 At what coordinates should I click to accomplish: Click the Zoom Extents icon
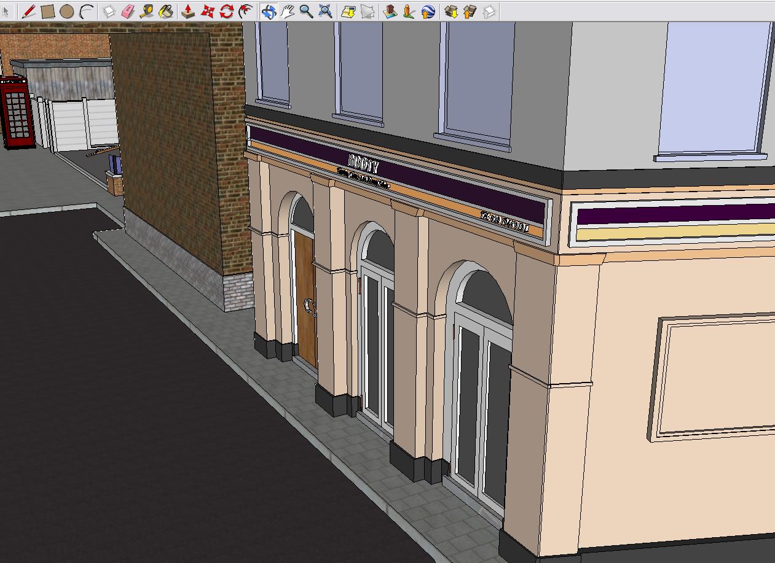325,11
